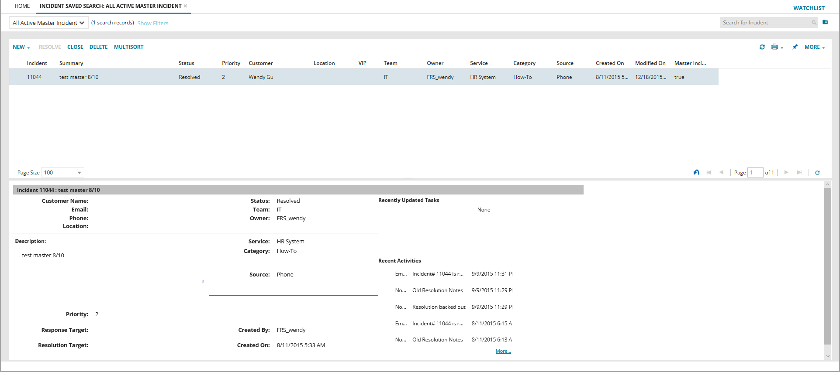Click the MULTISORT button

(x=128, y=47)
